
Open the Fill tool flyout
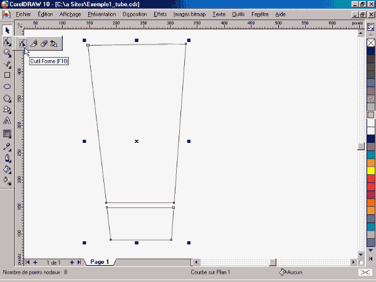tap(7, 170)
